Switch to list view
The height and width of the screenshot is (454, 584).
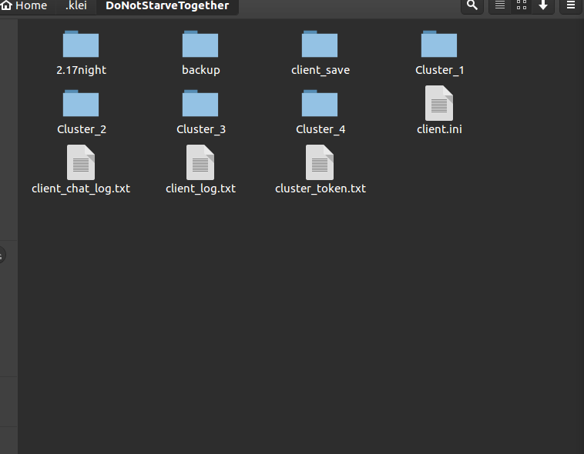(x=500, y=5)
